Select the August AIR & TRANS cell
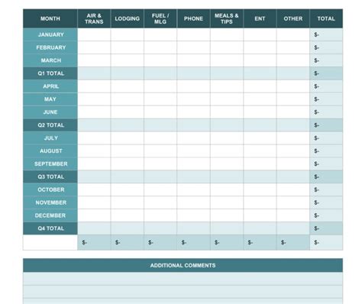This screenshot has width=362, height=304. 94,151
